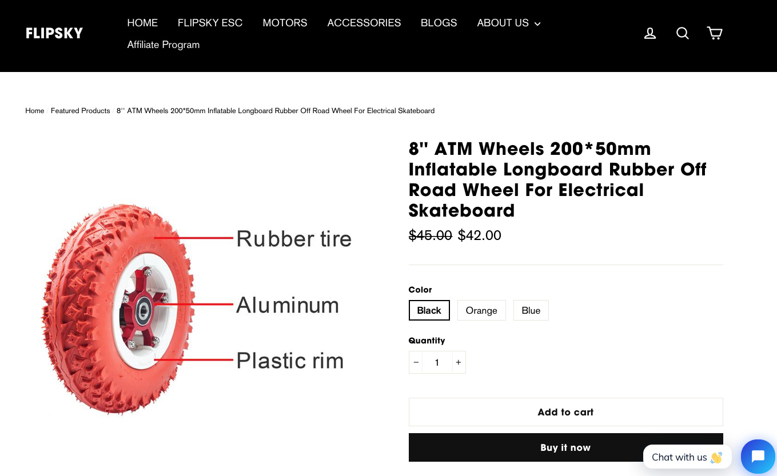Choose the Orange color option

click(481, 310)
